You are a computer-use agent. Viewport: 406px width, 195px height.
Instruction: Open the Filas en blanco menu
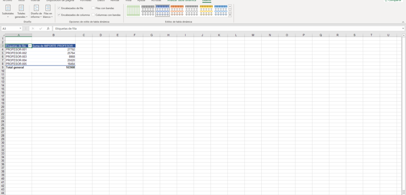(48, 11)
